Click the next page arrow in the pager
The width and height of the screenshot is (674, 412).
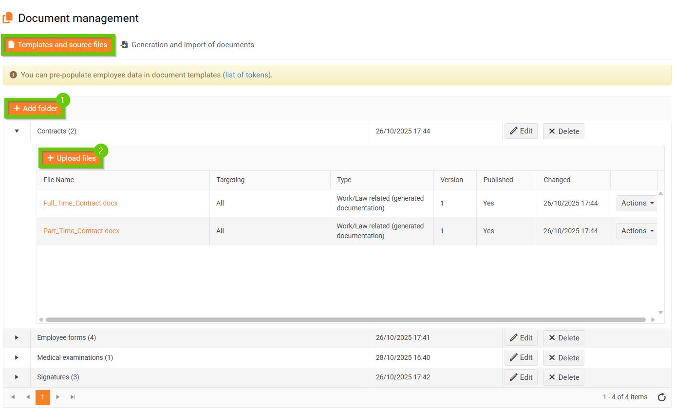(58, 397)
